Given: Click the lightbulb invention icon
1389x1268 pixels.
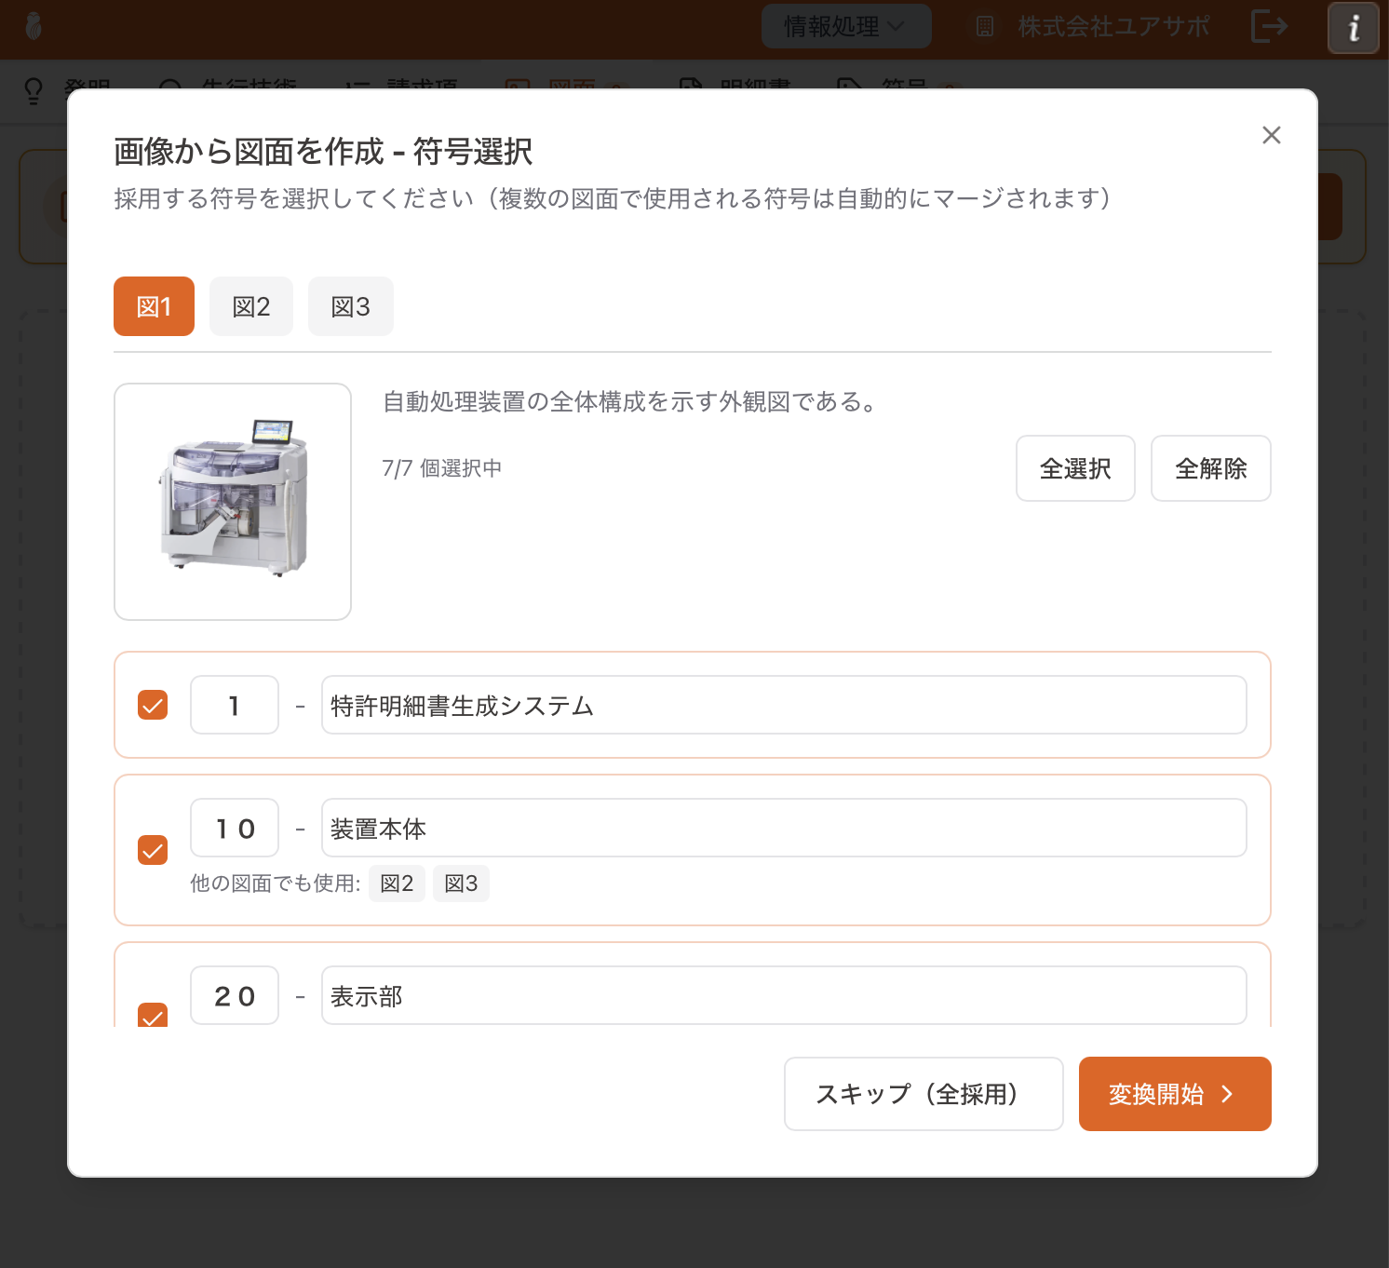Looking at the screenshot, I should (34, 90).
